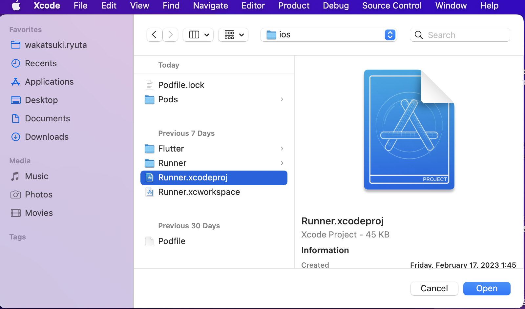Go back with the left chevron button
The height and width of the screenshot is (309, 525).
tap(154, 35)
